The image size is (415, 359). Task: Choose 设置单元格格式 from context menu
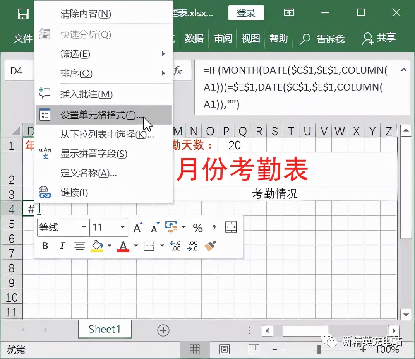tap(93, 115)
